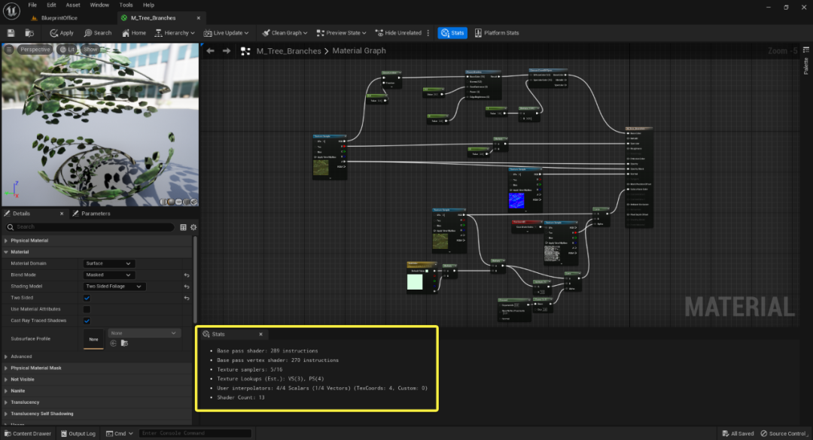Viewport: 813px width, 440px height.
Task: Open Details panel settings gear
Action: 193,227
